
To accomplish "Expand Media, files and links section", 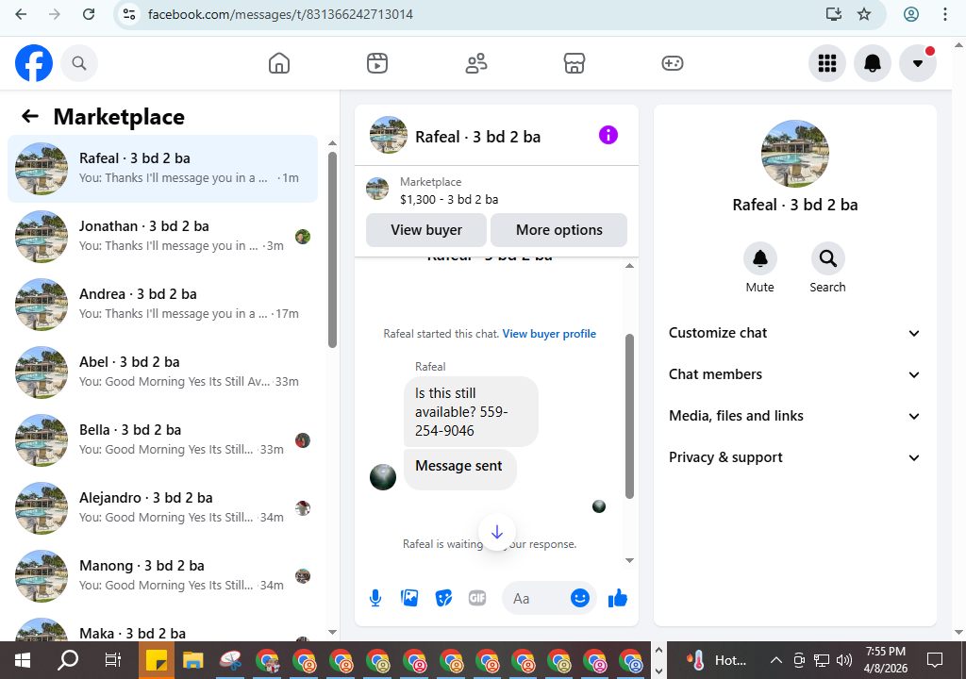I will (x=794, y=416).
